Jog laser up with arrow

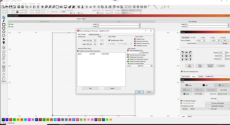tap(186, 52)
